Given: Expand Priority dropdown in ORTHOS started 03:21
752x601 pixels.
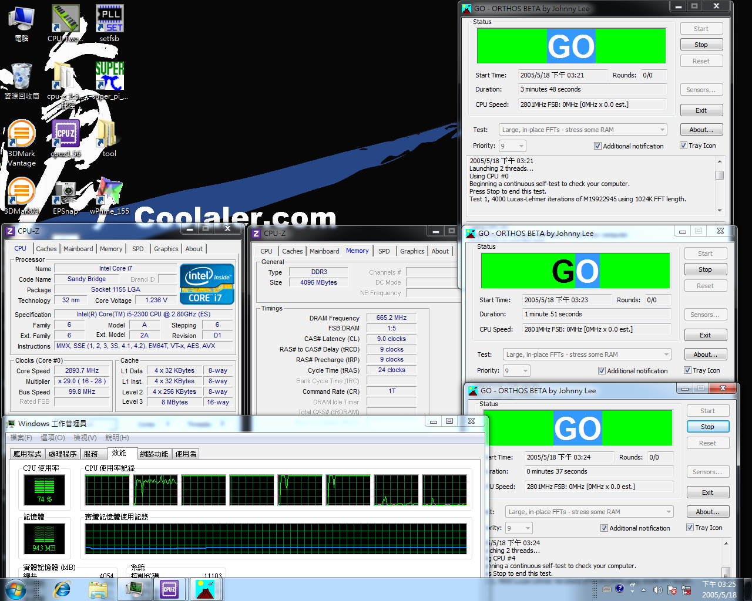Looking at the screenshot, I should tap(521, 146).
